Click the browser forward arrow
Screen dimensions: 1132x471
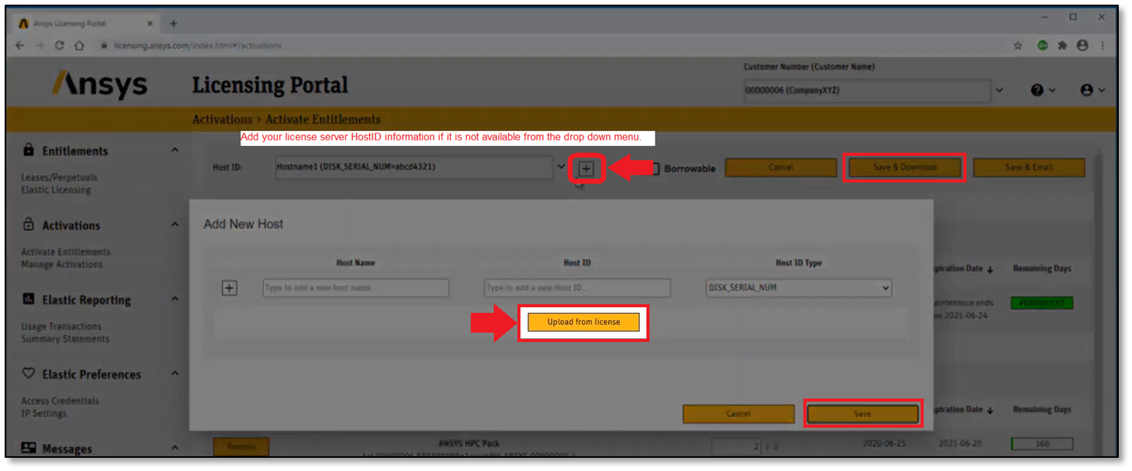coord(40,46)
